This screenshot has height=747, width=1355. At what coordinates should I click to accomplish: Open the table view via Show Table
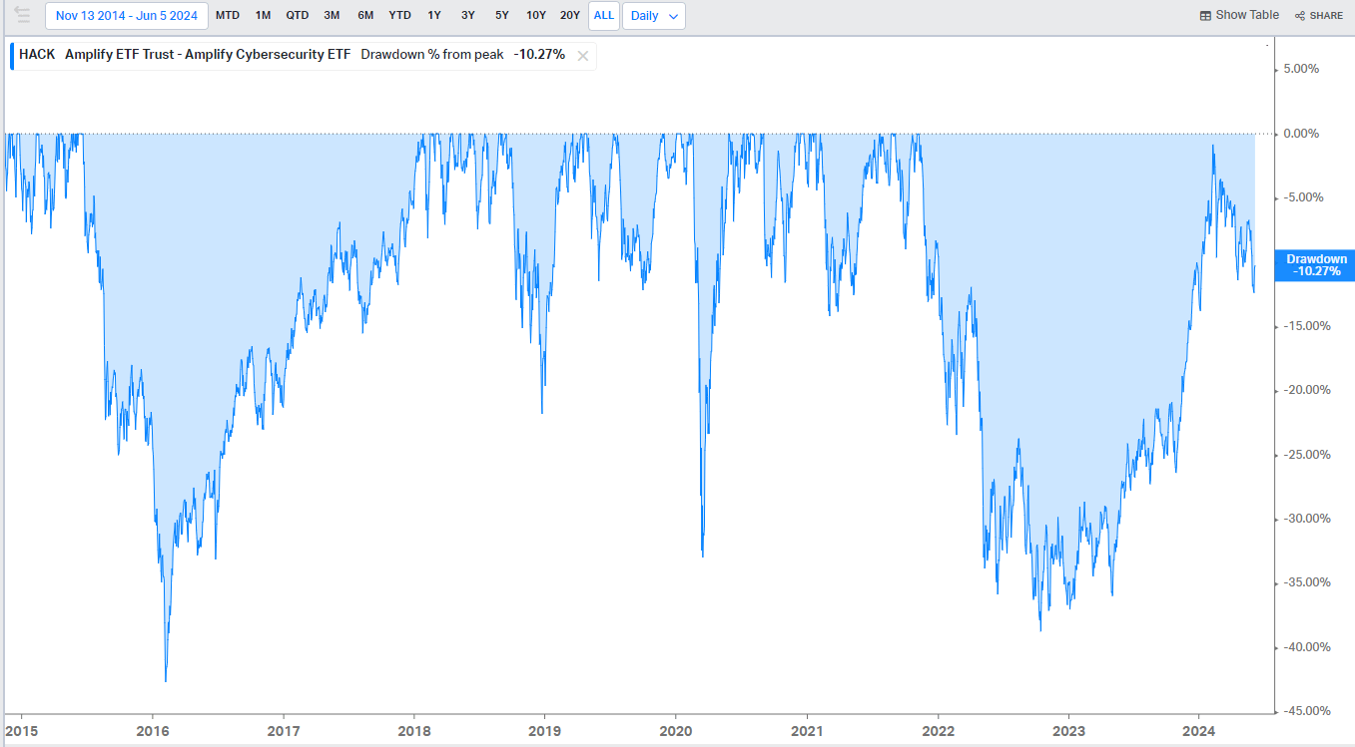pyautogui.click(x=1245, y=15)
